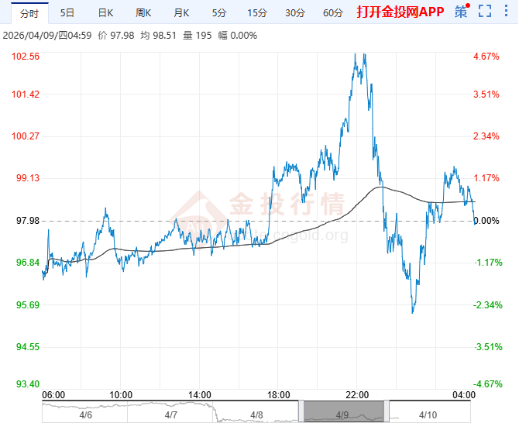
Task: Click the 14:00 time axis label
Action: tap(200, 395)
